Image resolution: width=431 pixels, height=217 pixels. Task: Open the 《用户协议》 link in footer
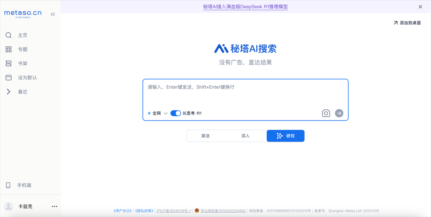[x=123, y=211]
